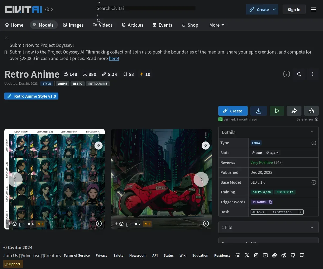This screenshot has width=323, height=269.
Task: Open the Articles tab
Action: 133,25
